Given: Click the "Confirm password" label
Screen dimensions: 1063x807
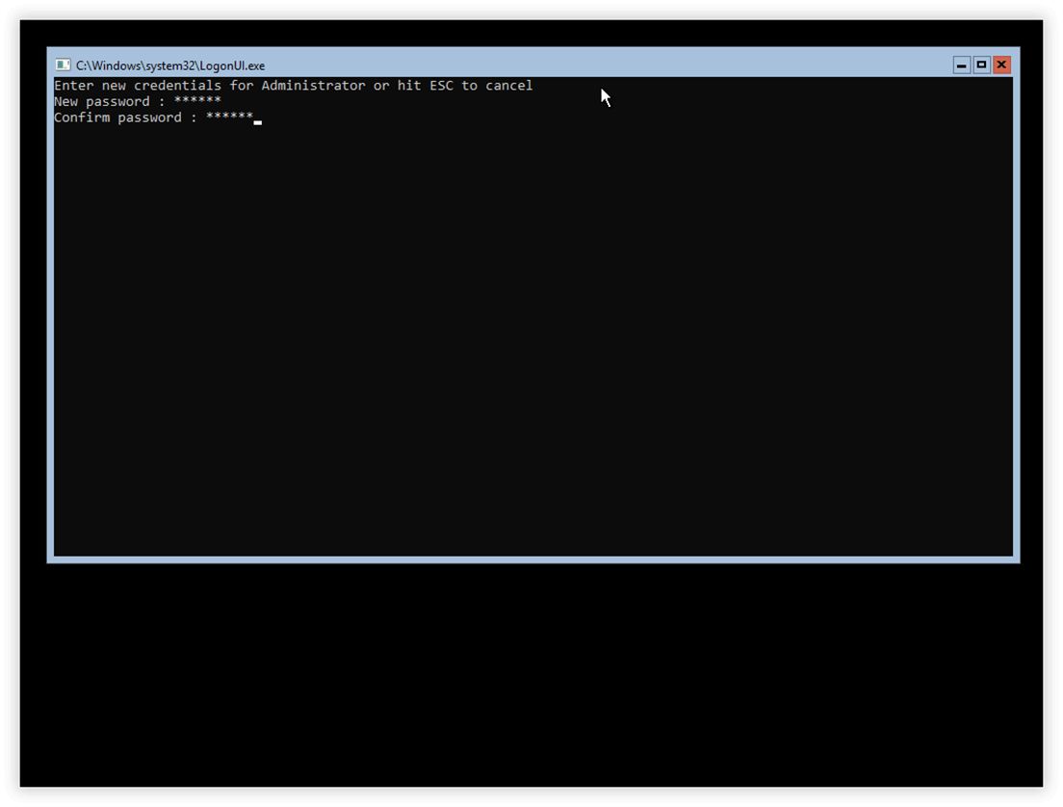Looking at the screenshot, I should tap(118, 118).
